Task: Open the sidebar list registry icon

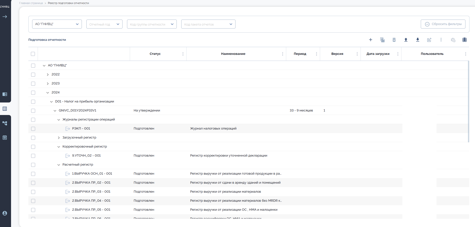Action: [5, 109]
